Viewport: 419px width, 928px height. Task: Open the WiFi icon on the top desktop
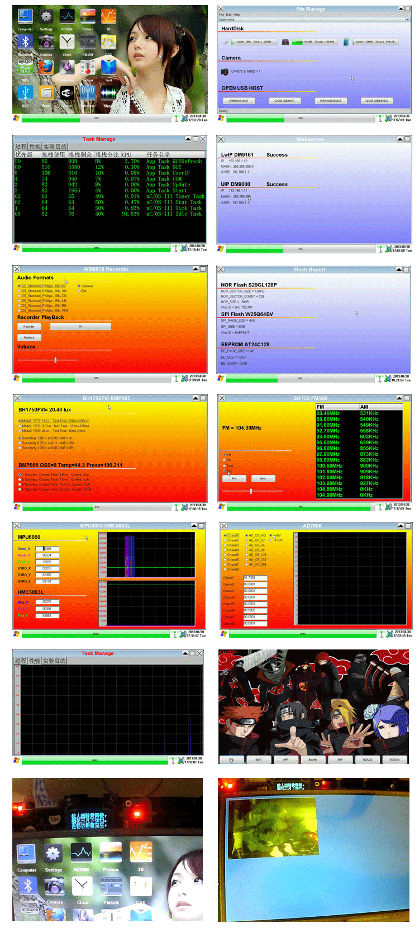[x=67, y=93]
